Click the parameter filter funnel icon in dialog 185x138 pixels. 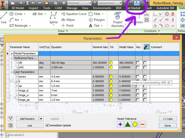(x=10, y=119)
